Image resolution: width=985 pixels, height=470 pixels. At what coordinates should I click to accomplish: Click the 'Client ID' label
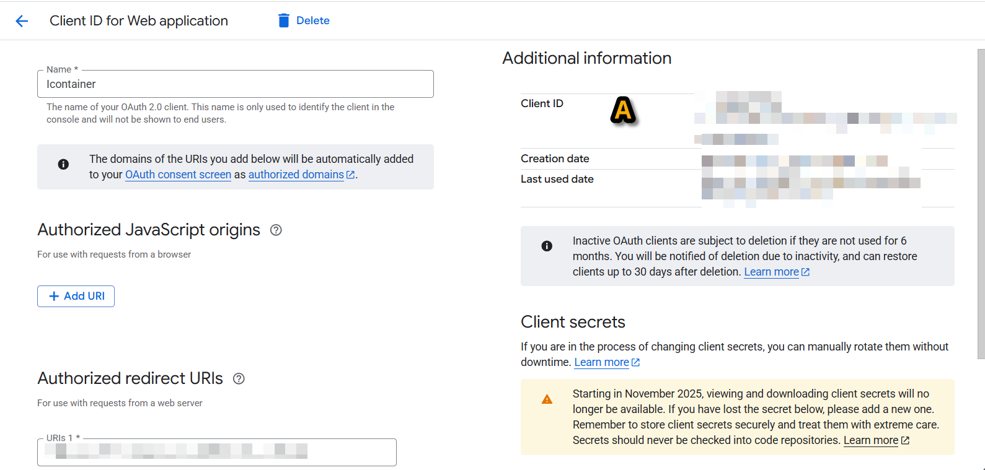[542, 103]
